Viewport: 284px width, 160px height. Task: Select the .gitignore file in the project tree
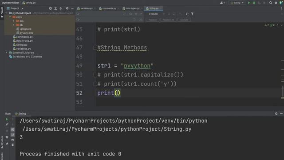pyautogui.click(x=24, y=29)
